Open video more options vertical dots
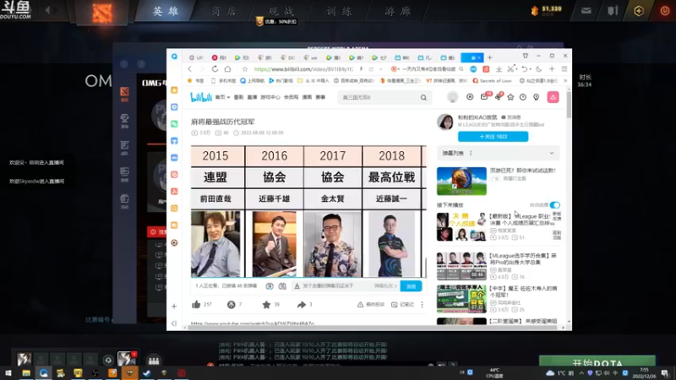This screenshot has width=676, height=380. (422, 305)
